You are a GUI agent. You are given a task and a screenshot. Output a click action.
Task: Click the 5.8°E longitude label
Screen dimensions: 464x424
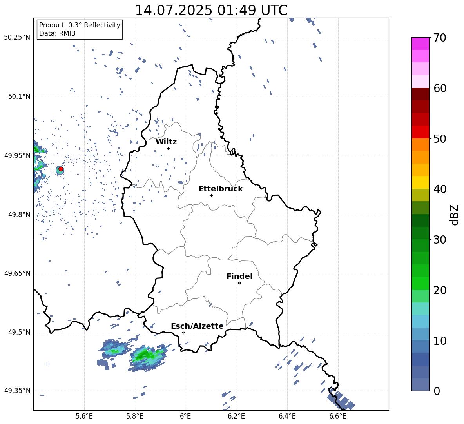point(135,416)
